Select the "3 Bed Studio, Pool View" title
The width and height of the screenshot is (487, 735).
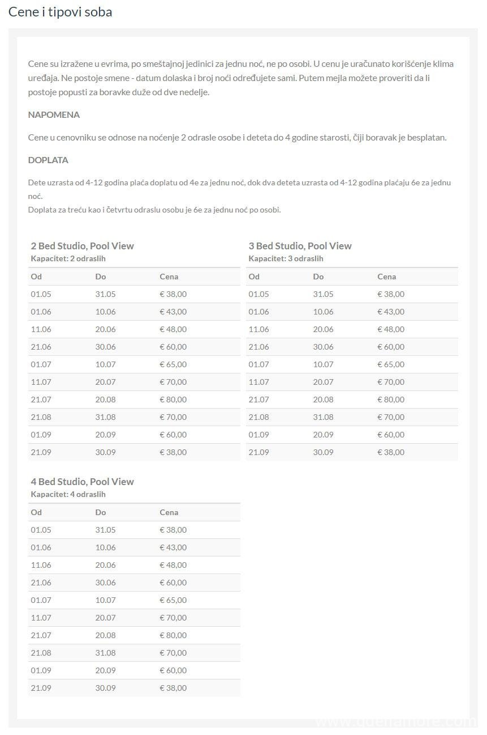[300, 246]
